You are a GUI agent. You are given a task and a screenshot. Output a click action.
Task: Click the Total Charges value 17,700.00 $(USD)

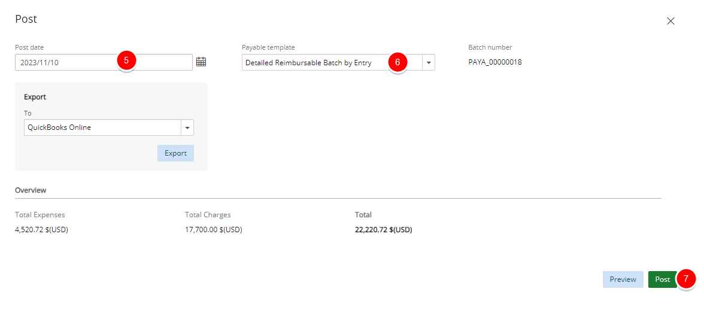coord(214,230)
